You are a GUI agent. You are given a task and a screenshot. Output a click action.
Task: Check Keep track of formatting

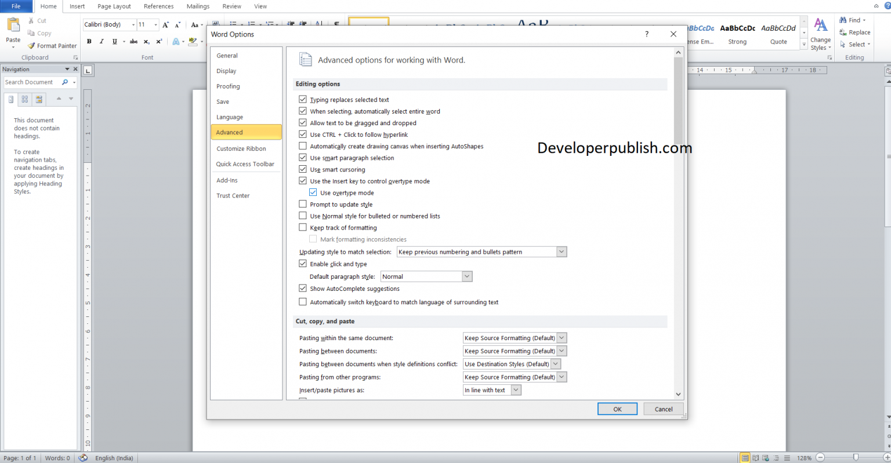click(x=303, y=227)
